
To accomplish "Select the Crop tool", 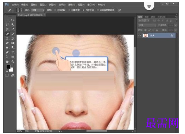I will pos(7,29).
